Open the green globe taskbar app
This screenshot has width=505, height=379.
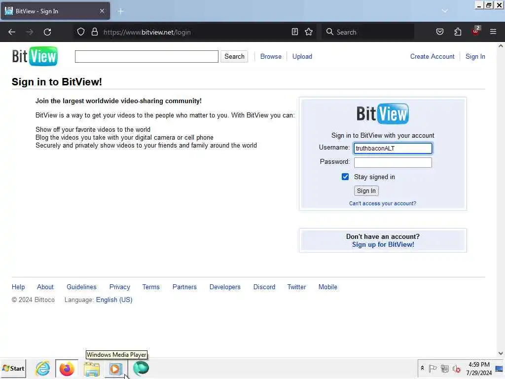pyautogui.click(x=141, y=368)
